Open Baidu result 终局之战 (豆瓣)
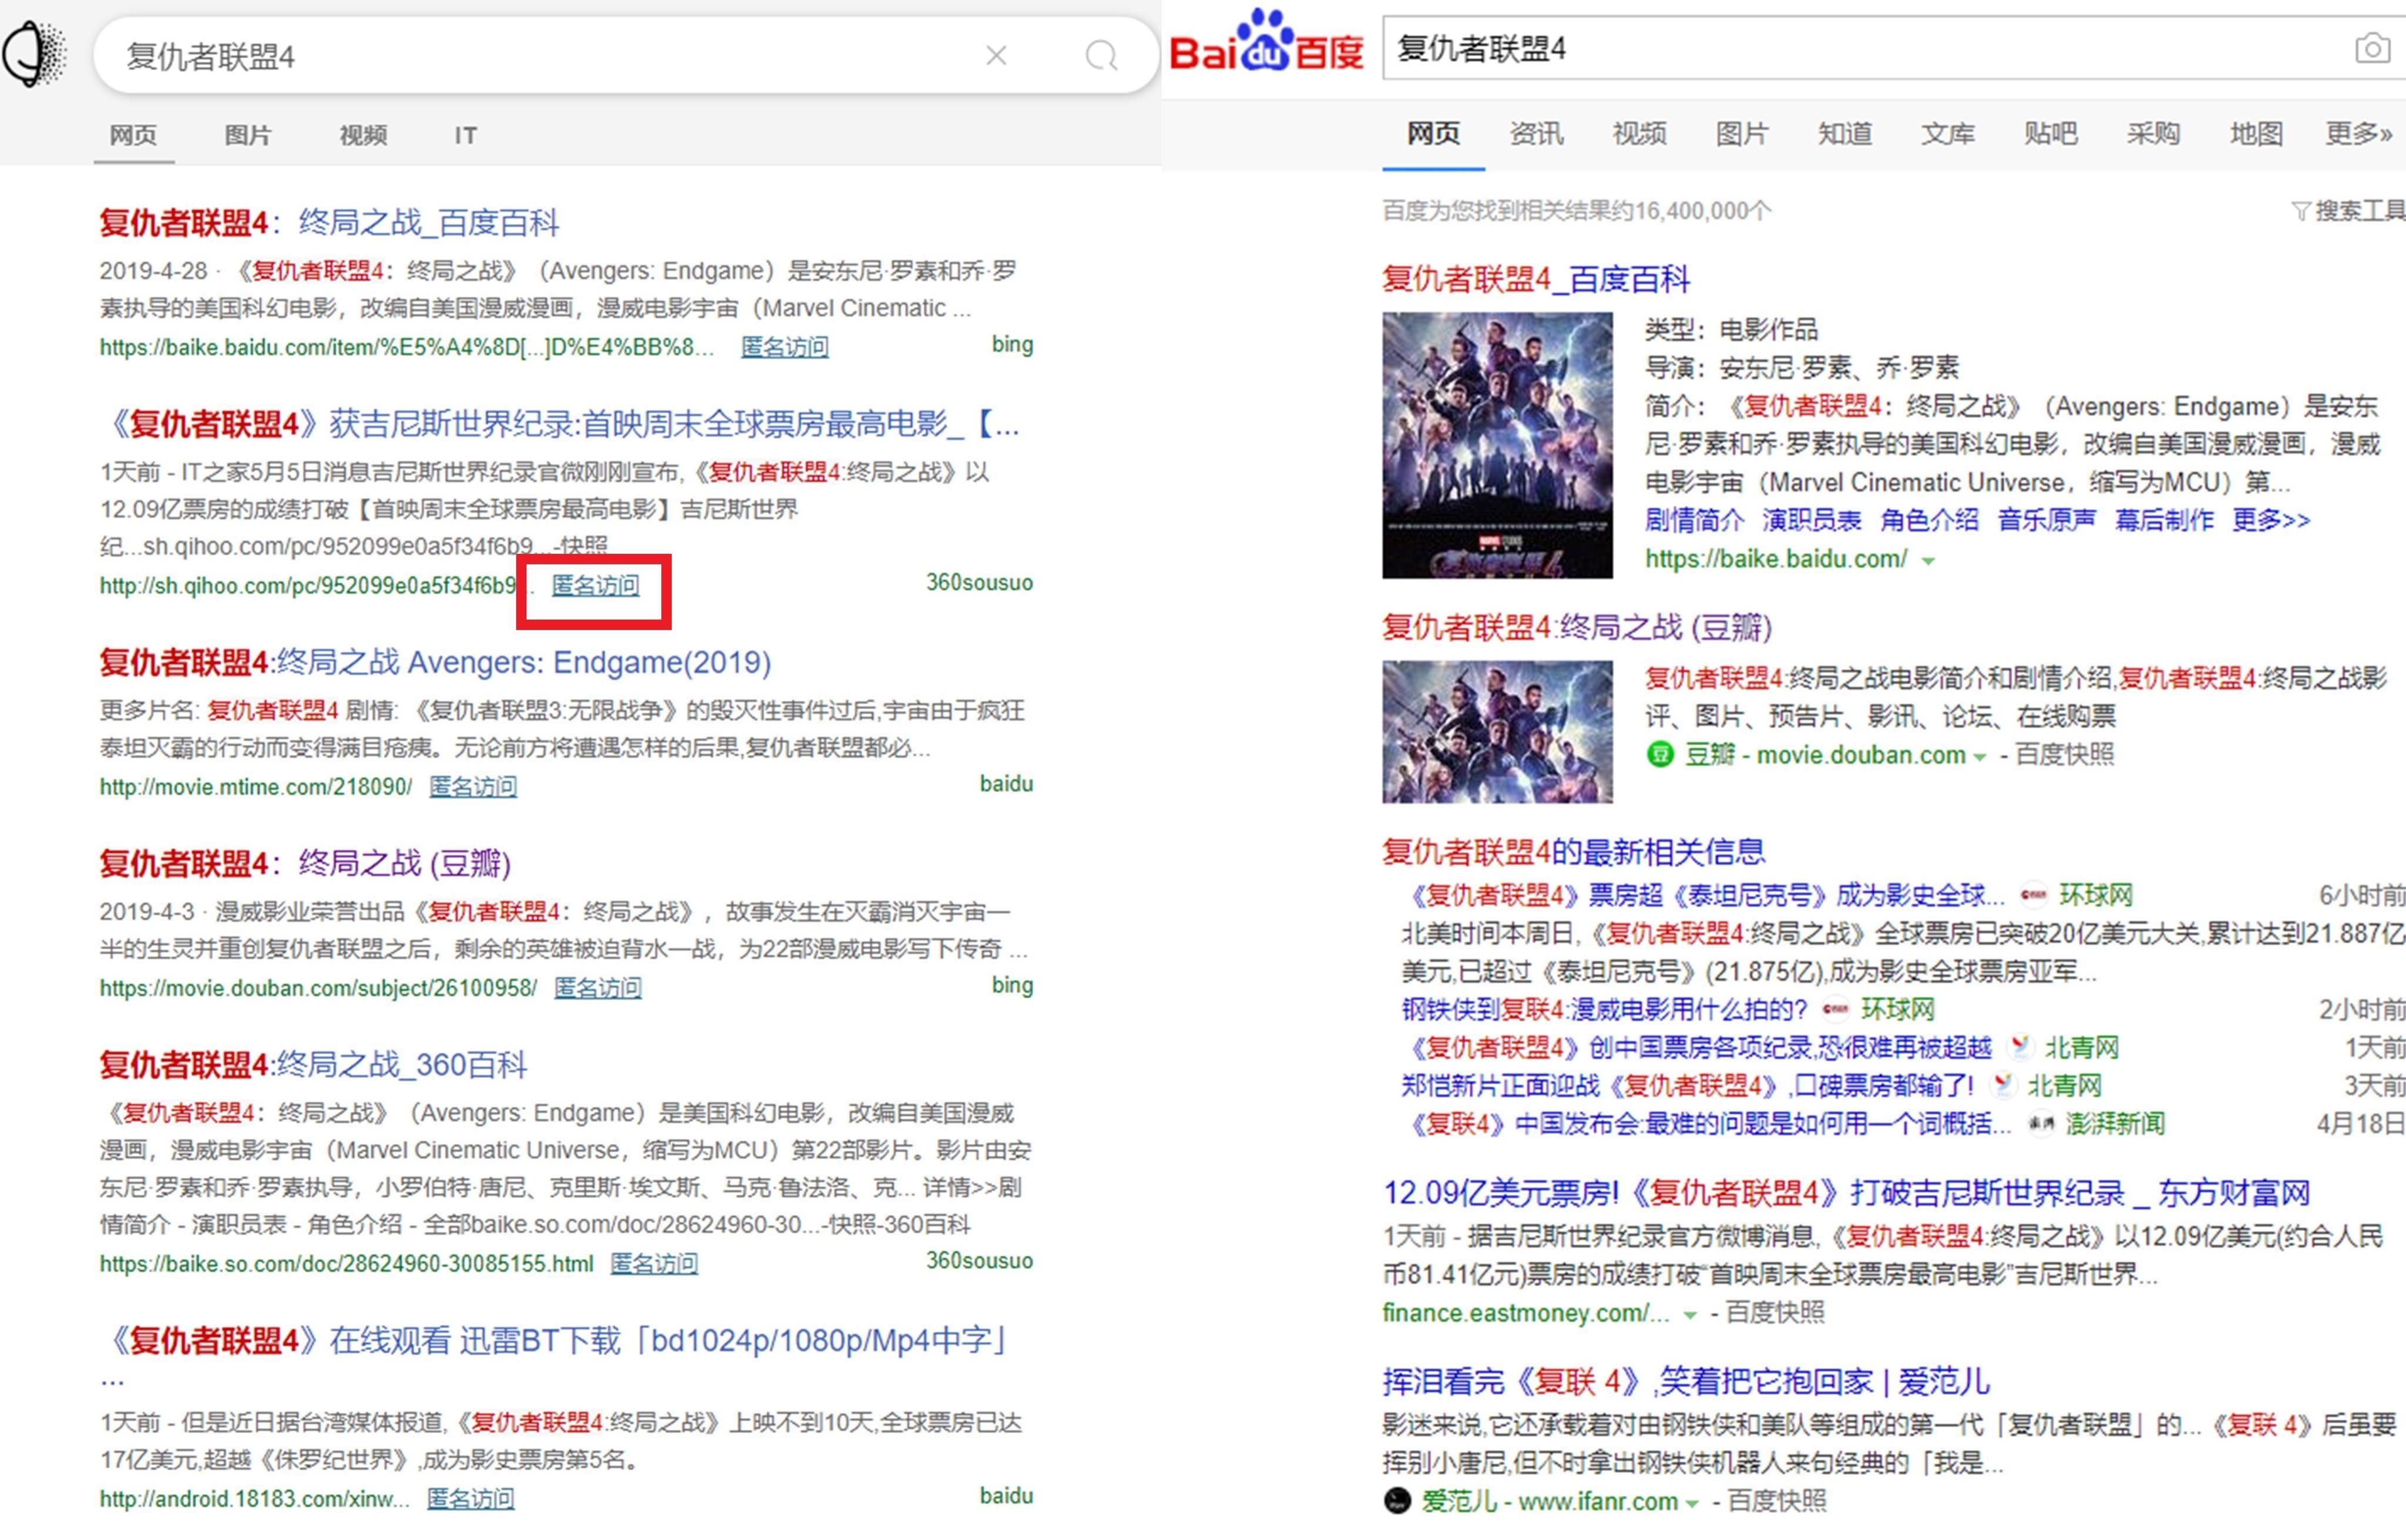This screenshot has width=2406, height=1540. [x=1577, y=628]
